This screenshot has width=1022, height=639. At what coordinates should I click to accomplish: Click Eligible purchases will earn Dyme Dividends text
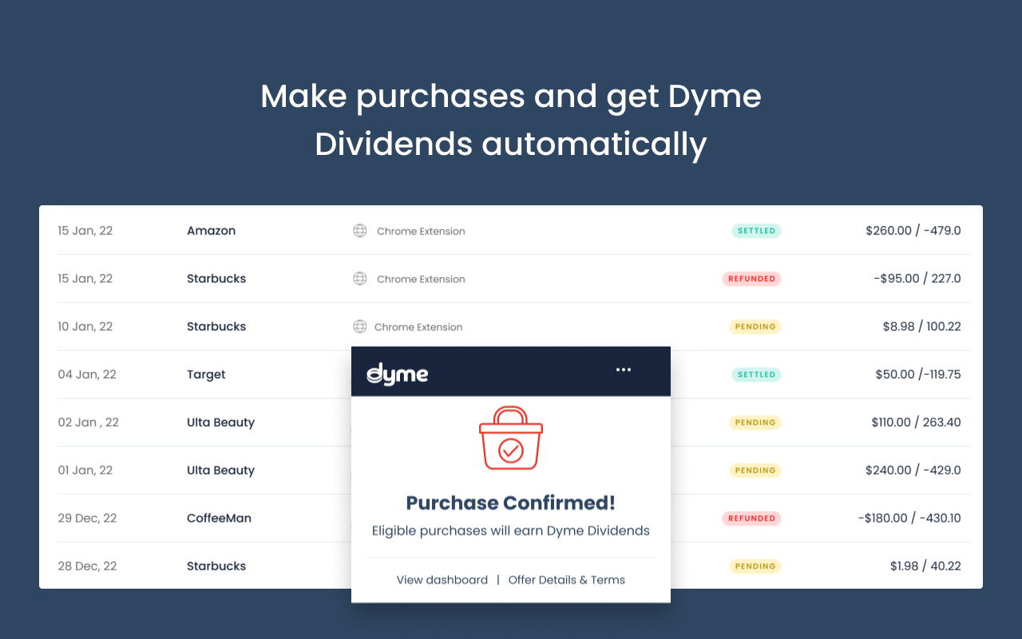tap(511, 530)
